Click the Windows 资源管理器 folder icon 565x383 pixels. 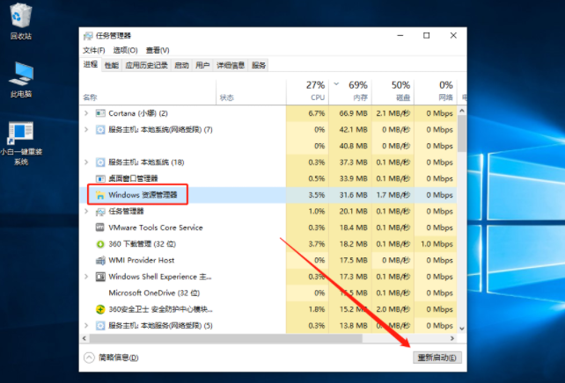pyautogui.click(x=100, y=195)
